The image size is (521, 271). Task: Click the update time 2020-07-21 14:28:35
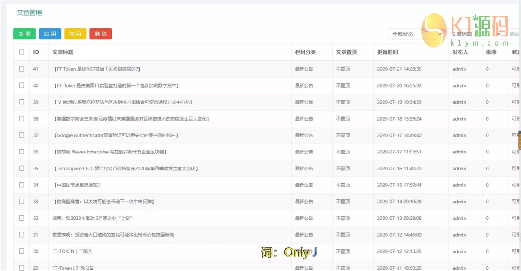399,69
